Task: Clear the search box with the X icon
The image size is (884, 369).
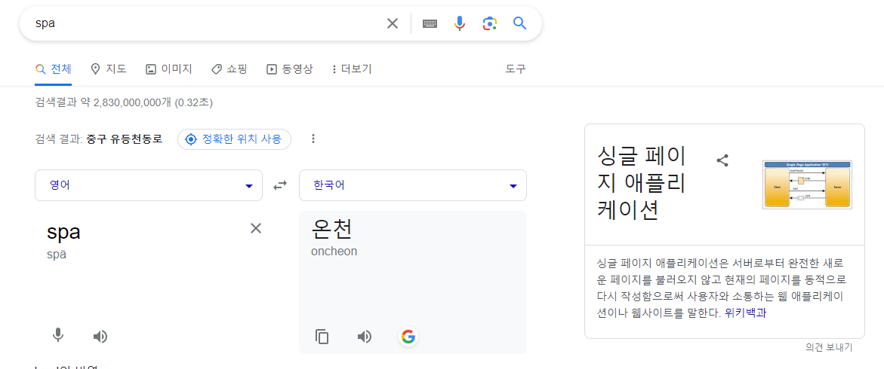Action: [392, 23]
